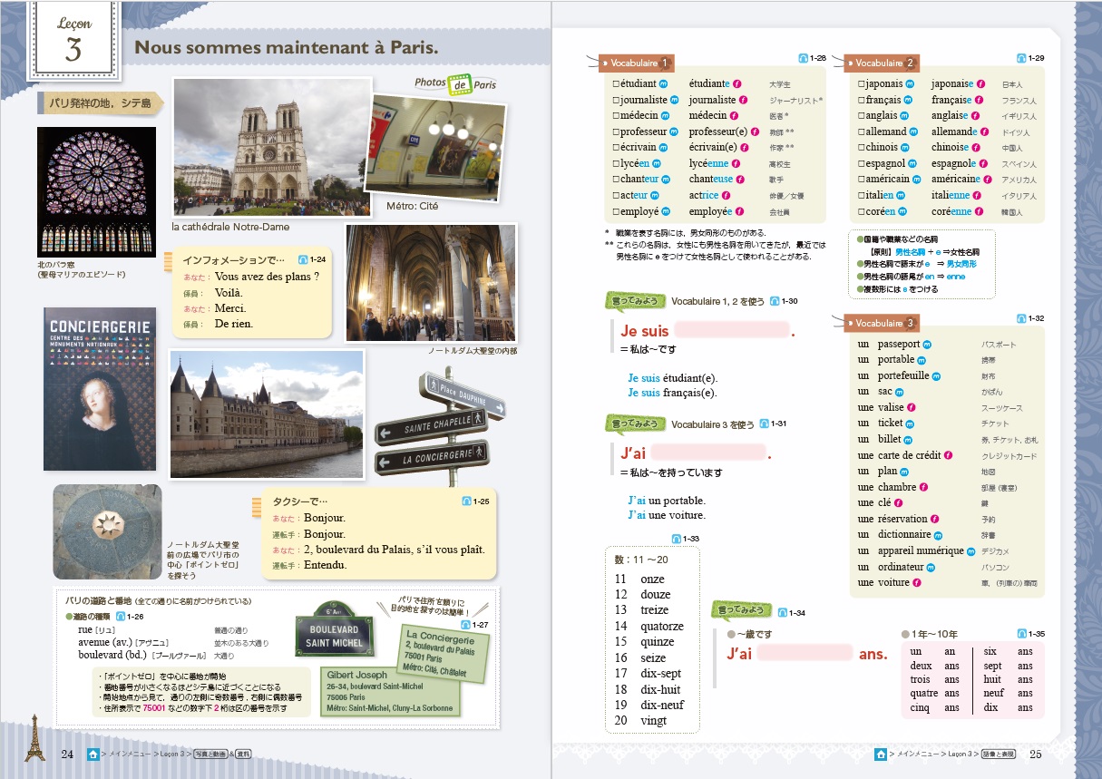The width and height of the screenshot is (1102, 779).
Task: Play audio track 1-24 for the information dialogue
Action: (x=303, y=258)
